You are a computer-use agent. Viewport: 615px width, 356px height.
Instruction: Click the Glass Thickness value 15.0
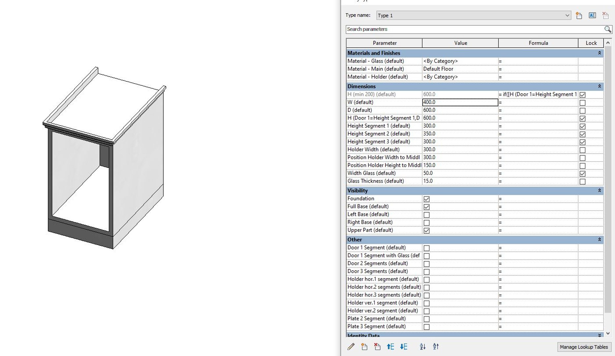[x=460, y=181]
